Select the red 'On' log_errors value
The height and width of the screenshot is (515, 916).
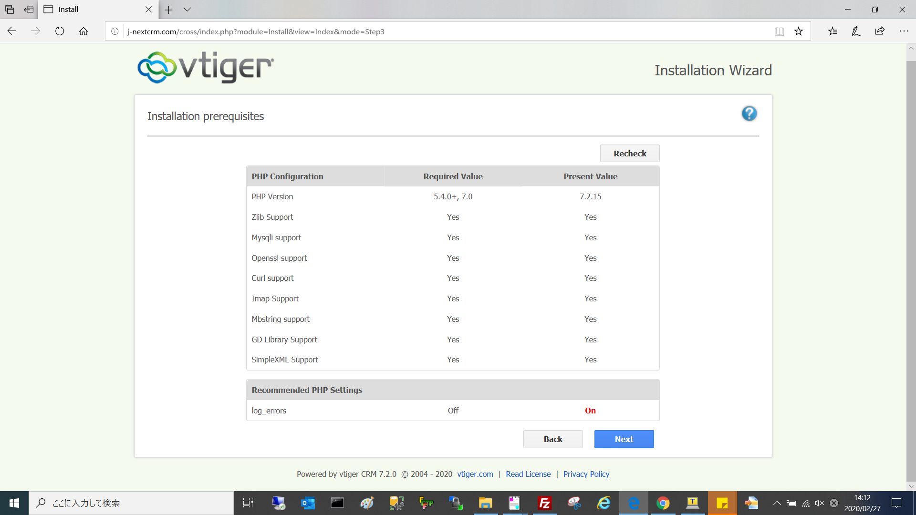point(590,411)
